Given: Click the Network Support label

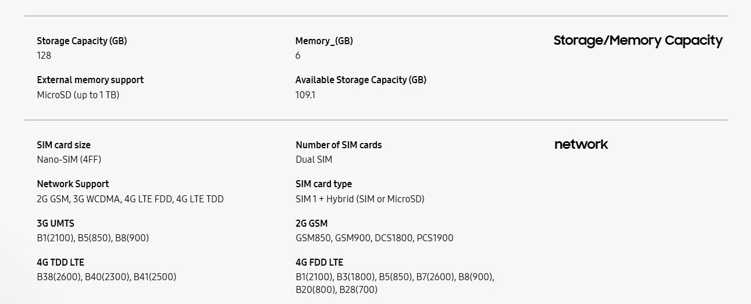Looking at the screenshot, I should coord(73,184).
